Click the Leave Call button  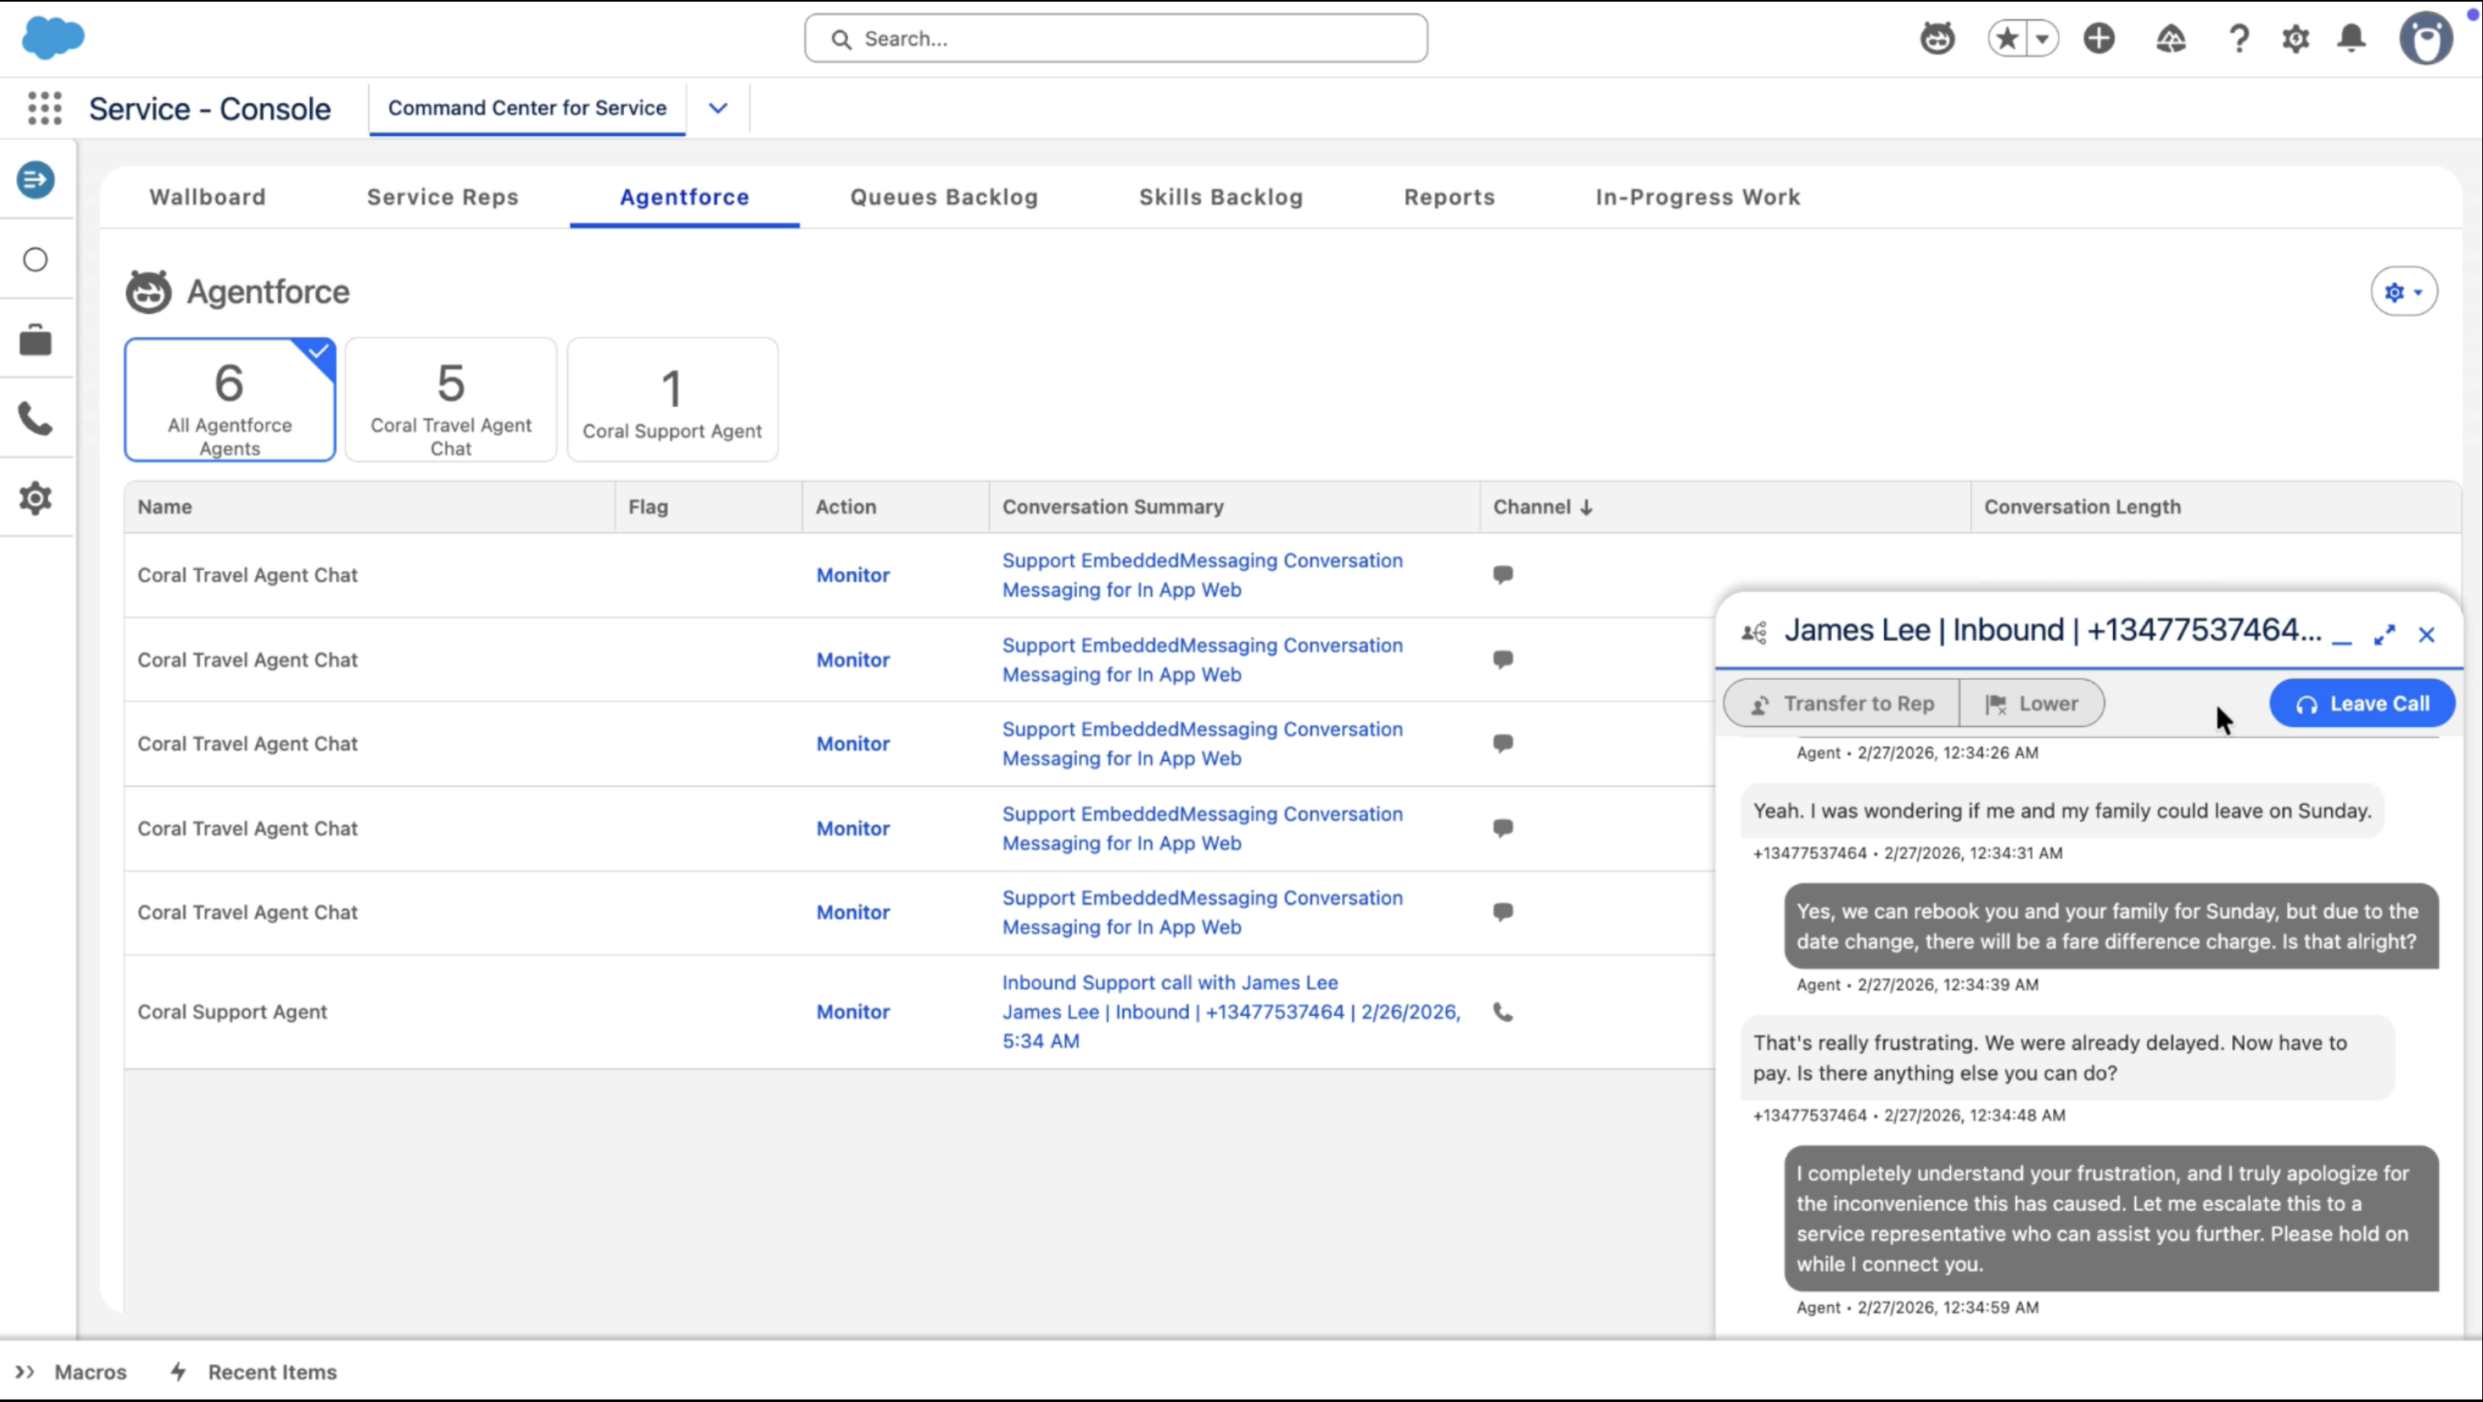click(x=2361, y=703)
